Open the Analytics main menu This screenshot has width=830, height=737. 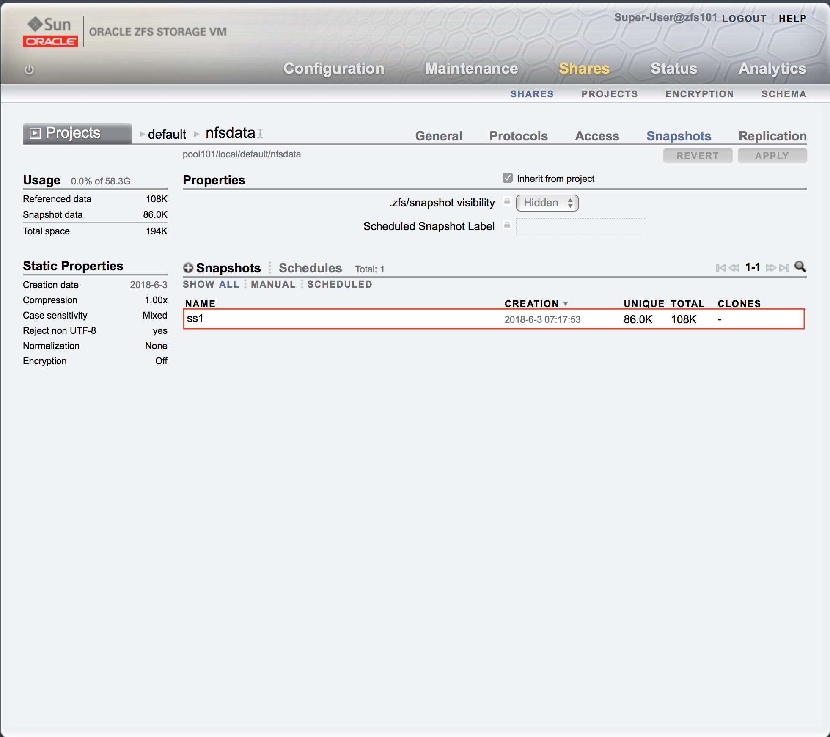point(772,69)
